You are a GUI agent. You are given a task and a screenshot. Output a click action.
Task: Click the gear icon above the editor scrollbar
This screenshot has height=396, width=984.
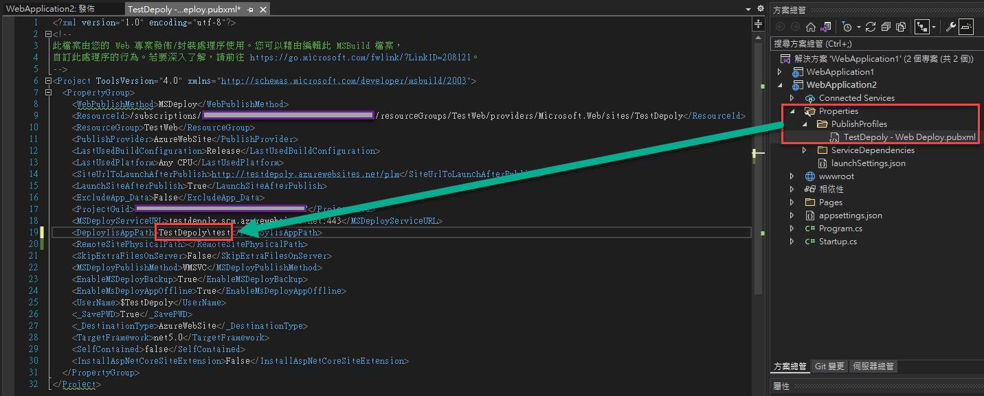pos(760,9)
